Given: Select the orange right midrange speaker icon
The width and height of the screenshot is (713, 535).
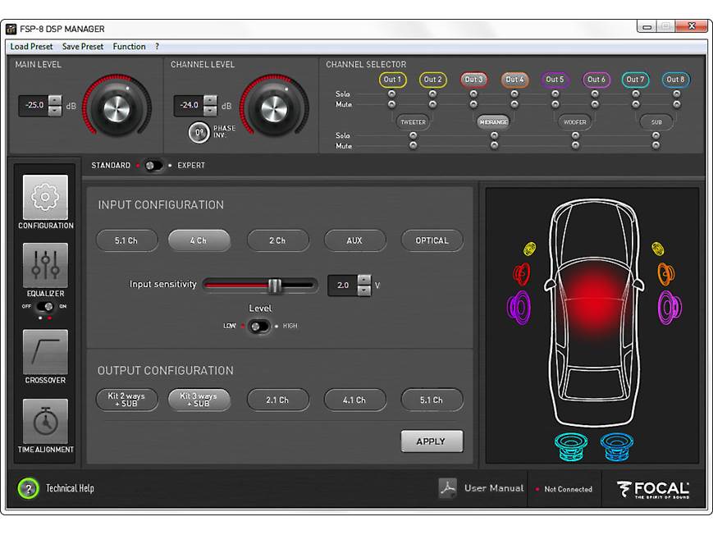Looking at the screenshot, I should pyautogui.click(x=666, y=274).
